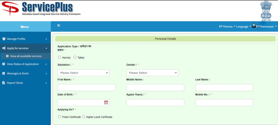
Task: Click the Messages & Alerts icon
Action: (x=4, y=74)
